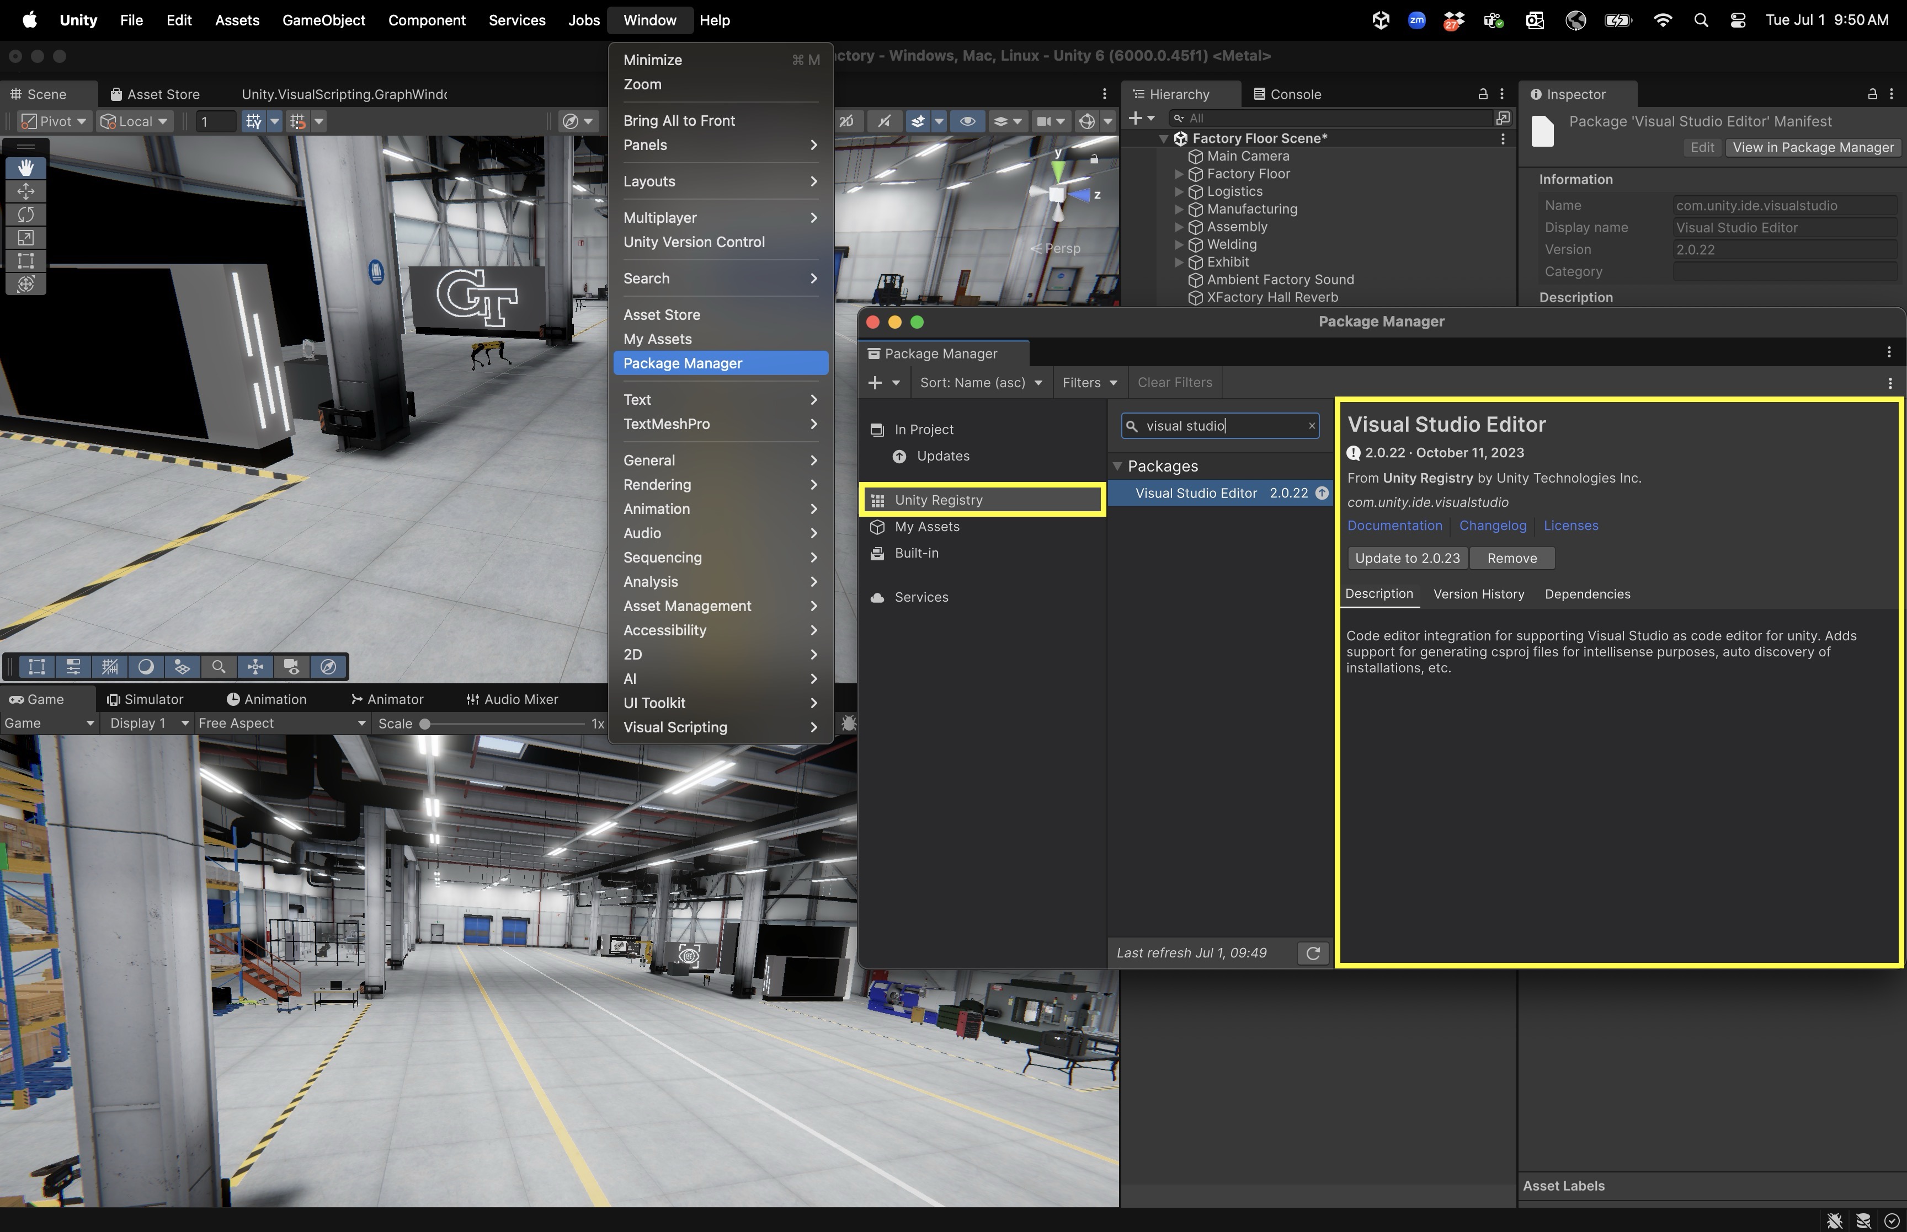This screenshot has height=1232, width=1907.
Task: Switch to the Version History tab
Action: click(1478, 594)
